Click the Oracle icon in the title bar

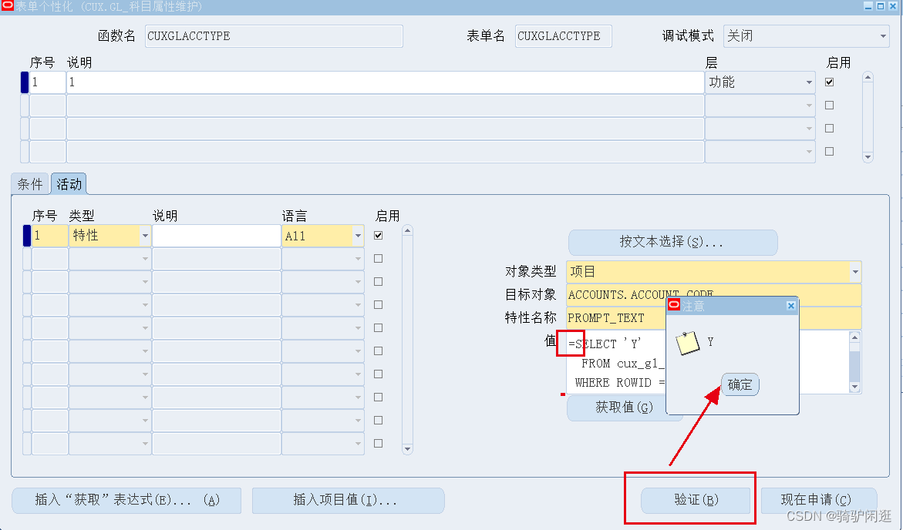[7, 5]
